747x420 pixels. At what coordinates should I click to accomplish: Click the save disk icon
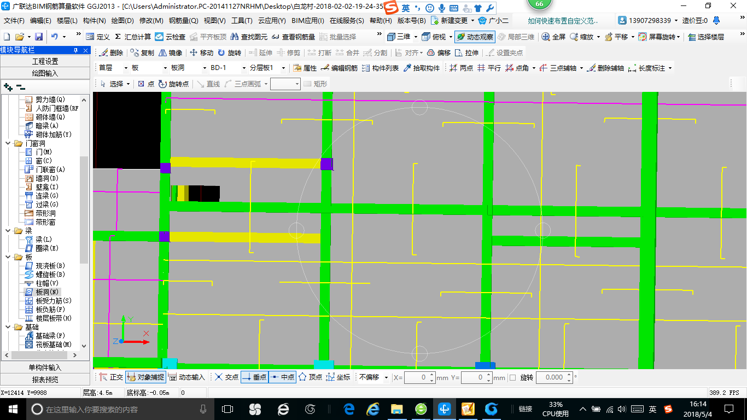pos(39,37)
